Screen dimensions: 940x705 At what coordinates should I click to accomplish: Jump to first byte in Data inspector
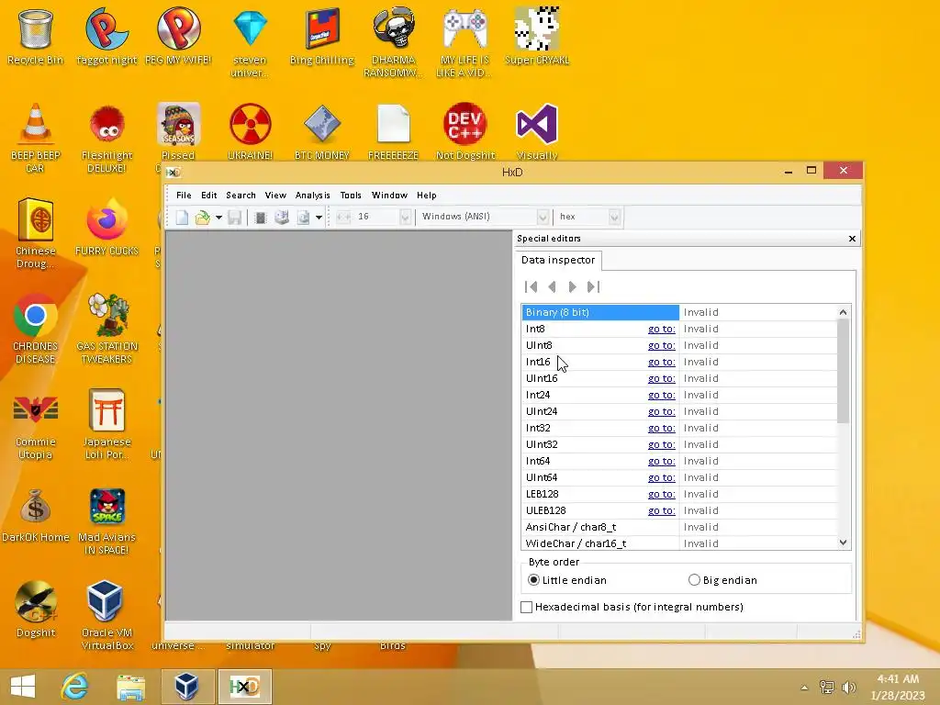tap(531, 286)
